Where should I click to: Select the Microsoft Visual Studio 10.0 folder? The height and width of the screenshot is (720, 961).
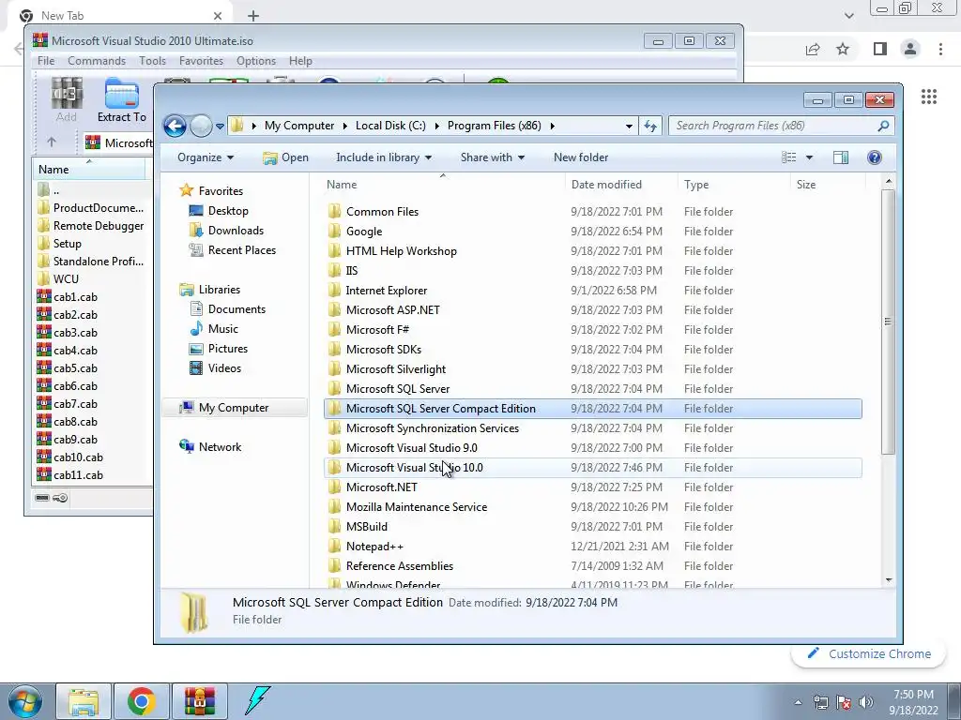point(593,468)
